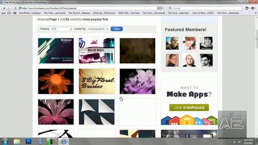258x145 pixels.
Task: Show all bookmarks book icon
Action: (9, 13)
